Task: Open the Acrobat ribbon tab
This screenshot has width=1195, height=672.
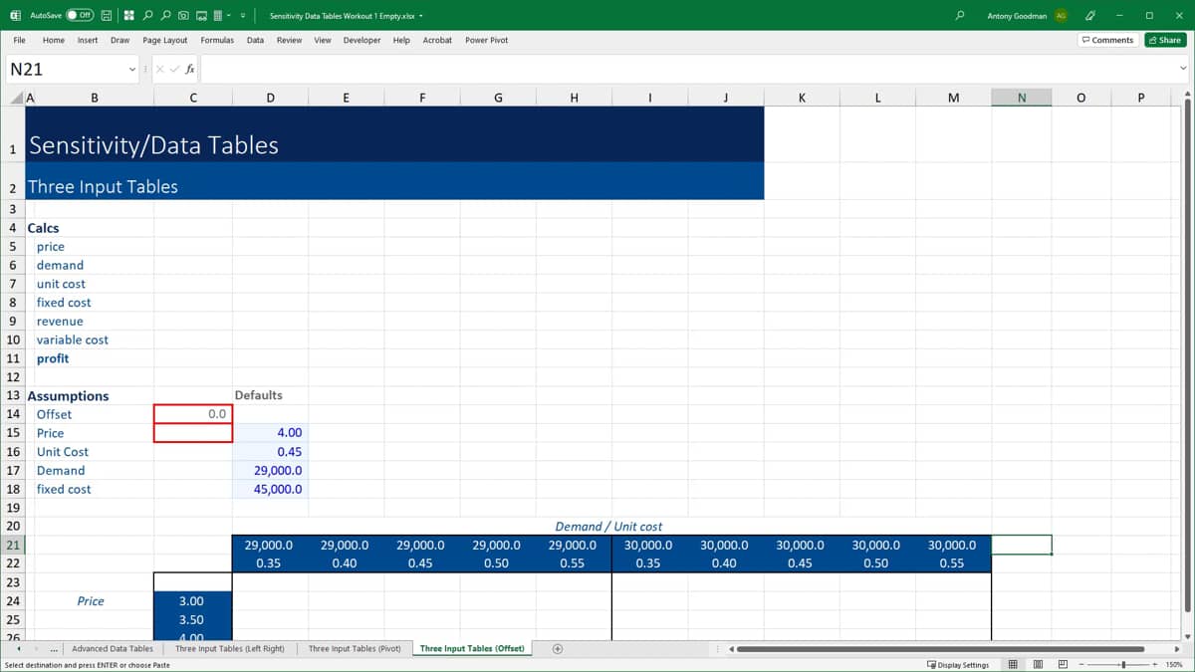Action: click(x=437, y=40)
